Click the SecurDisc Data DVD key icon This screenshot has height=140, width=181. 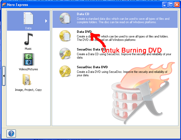65,71
